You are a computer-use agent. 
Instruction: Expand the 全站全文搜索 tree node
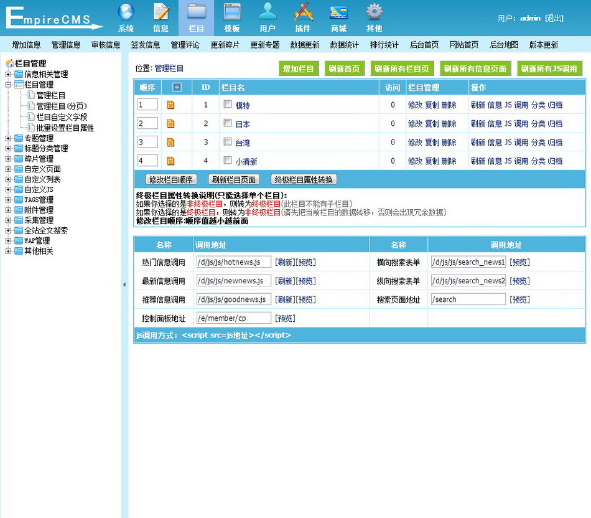(8, 230)
